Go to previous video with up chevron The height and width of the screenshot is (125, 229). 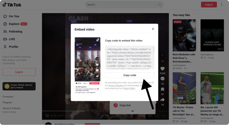coord(162,55)
